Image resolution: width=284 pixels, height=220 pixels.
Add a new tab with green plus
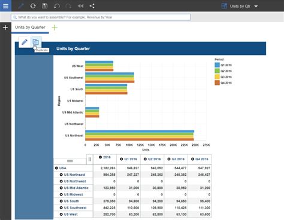pyautogui.click(x=55, y=27)
